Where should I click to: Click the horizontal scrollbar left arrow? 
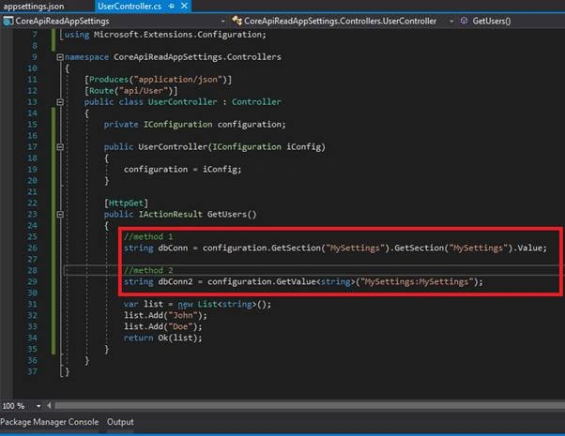49,406
